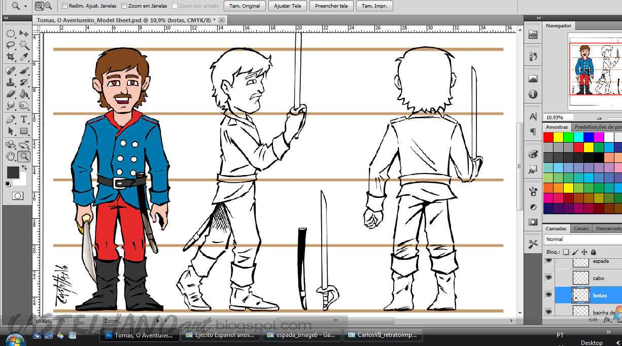Open the Info panel icon
This screenshot has width=622, height=346.
pos(533,94)
